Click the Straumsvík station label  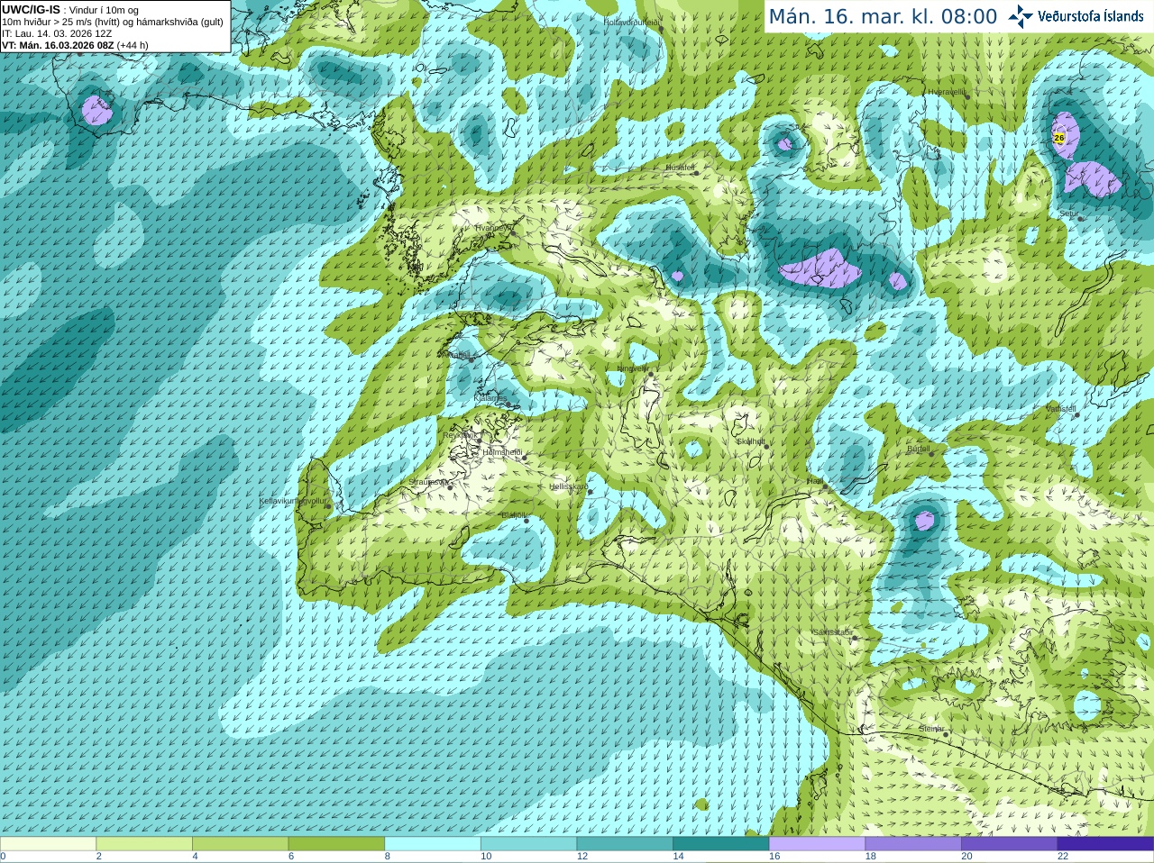pos(428,482)
